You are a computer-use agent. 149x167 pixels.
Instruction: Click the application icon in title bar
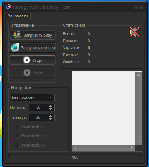click(9, 7)
